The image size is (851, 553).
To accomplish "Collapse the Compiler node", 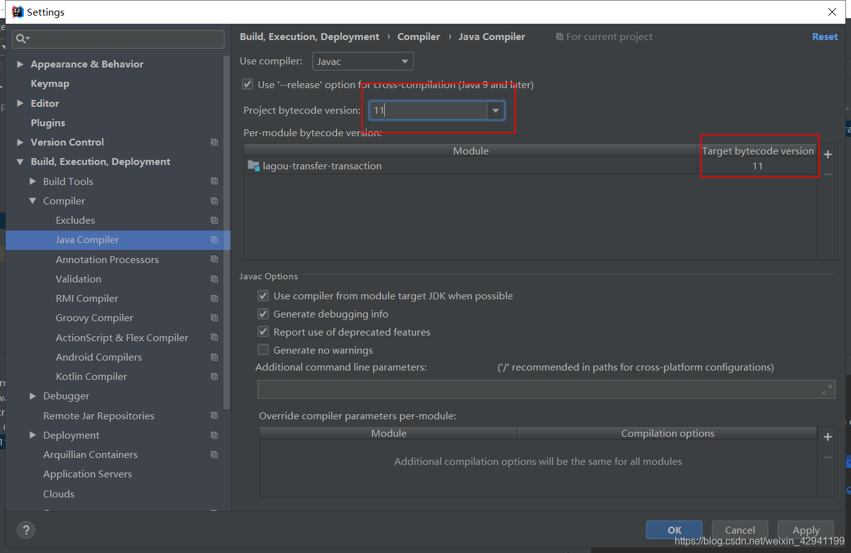I will (33, 201).
